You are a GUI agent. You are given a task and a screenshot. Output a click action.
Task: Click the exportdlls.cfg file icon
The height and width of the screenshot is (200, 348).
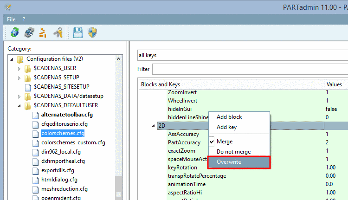point(35,171)
